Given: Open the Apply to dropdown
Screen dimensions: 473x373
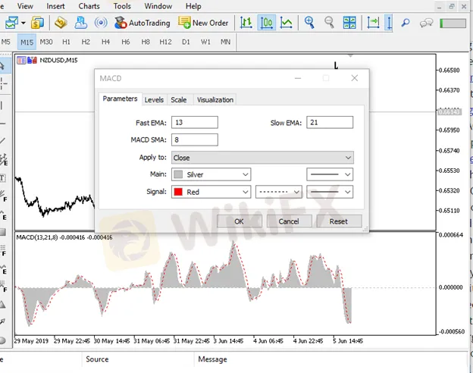Looking at the screenshot, I should click(262, 158).
